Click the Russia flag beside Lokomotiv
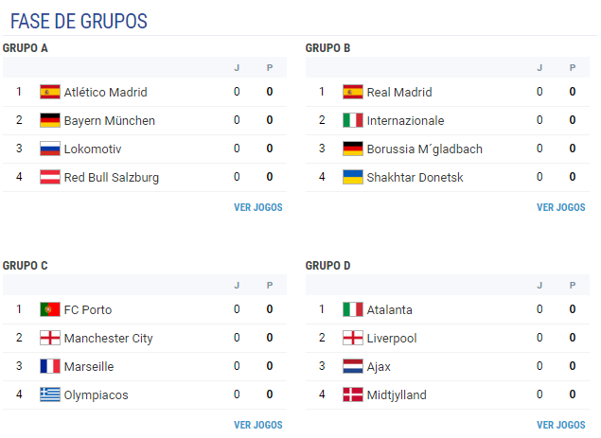Viewport: 601px width, 438px height. [x=50, y=149]
